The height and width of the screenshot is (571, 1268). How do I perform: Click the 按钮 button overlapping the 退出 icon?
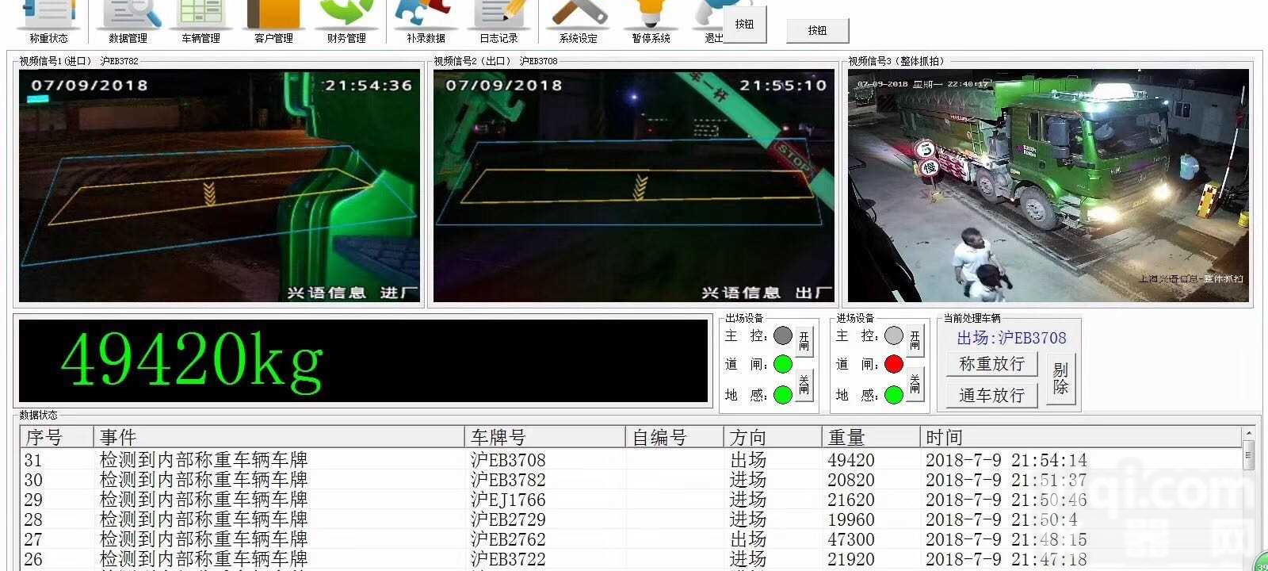pyautogui.click(x=745, y=25)
